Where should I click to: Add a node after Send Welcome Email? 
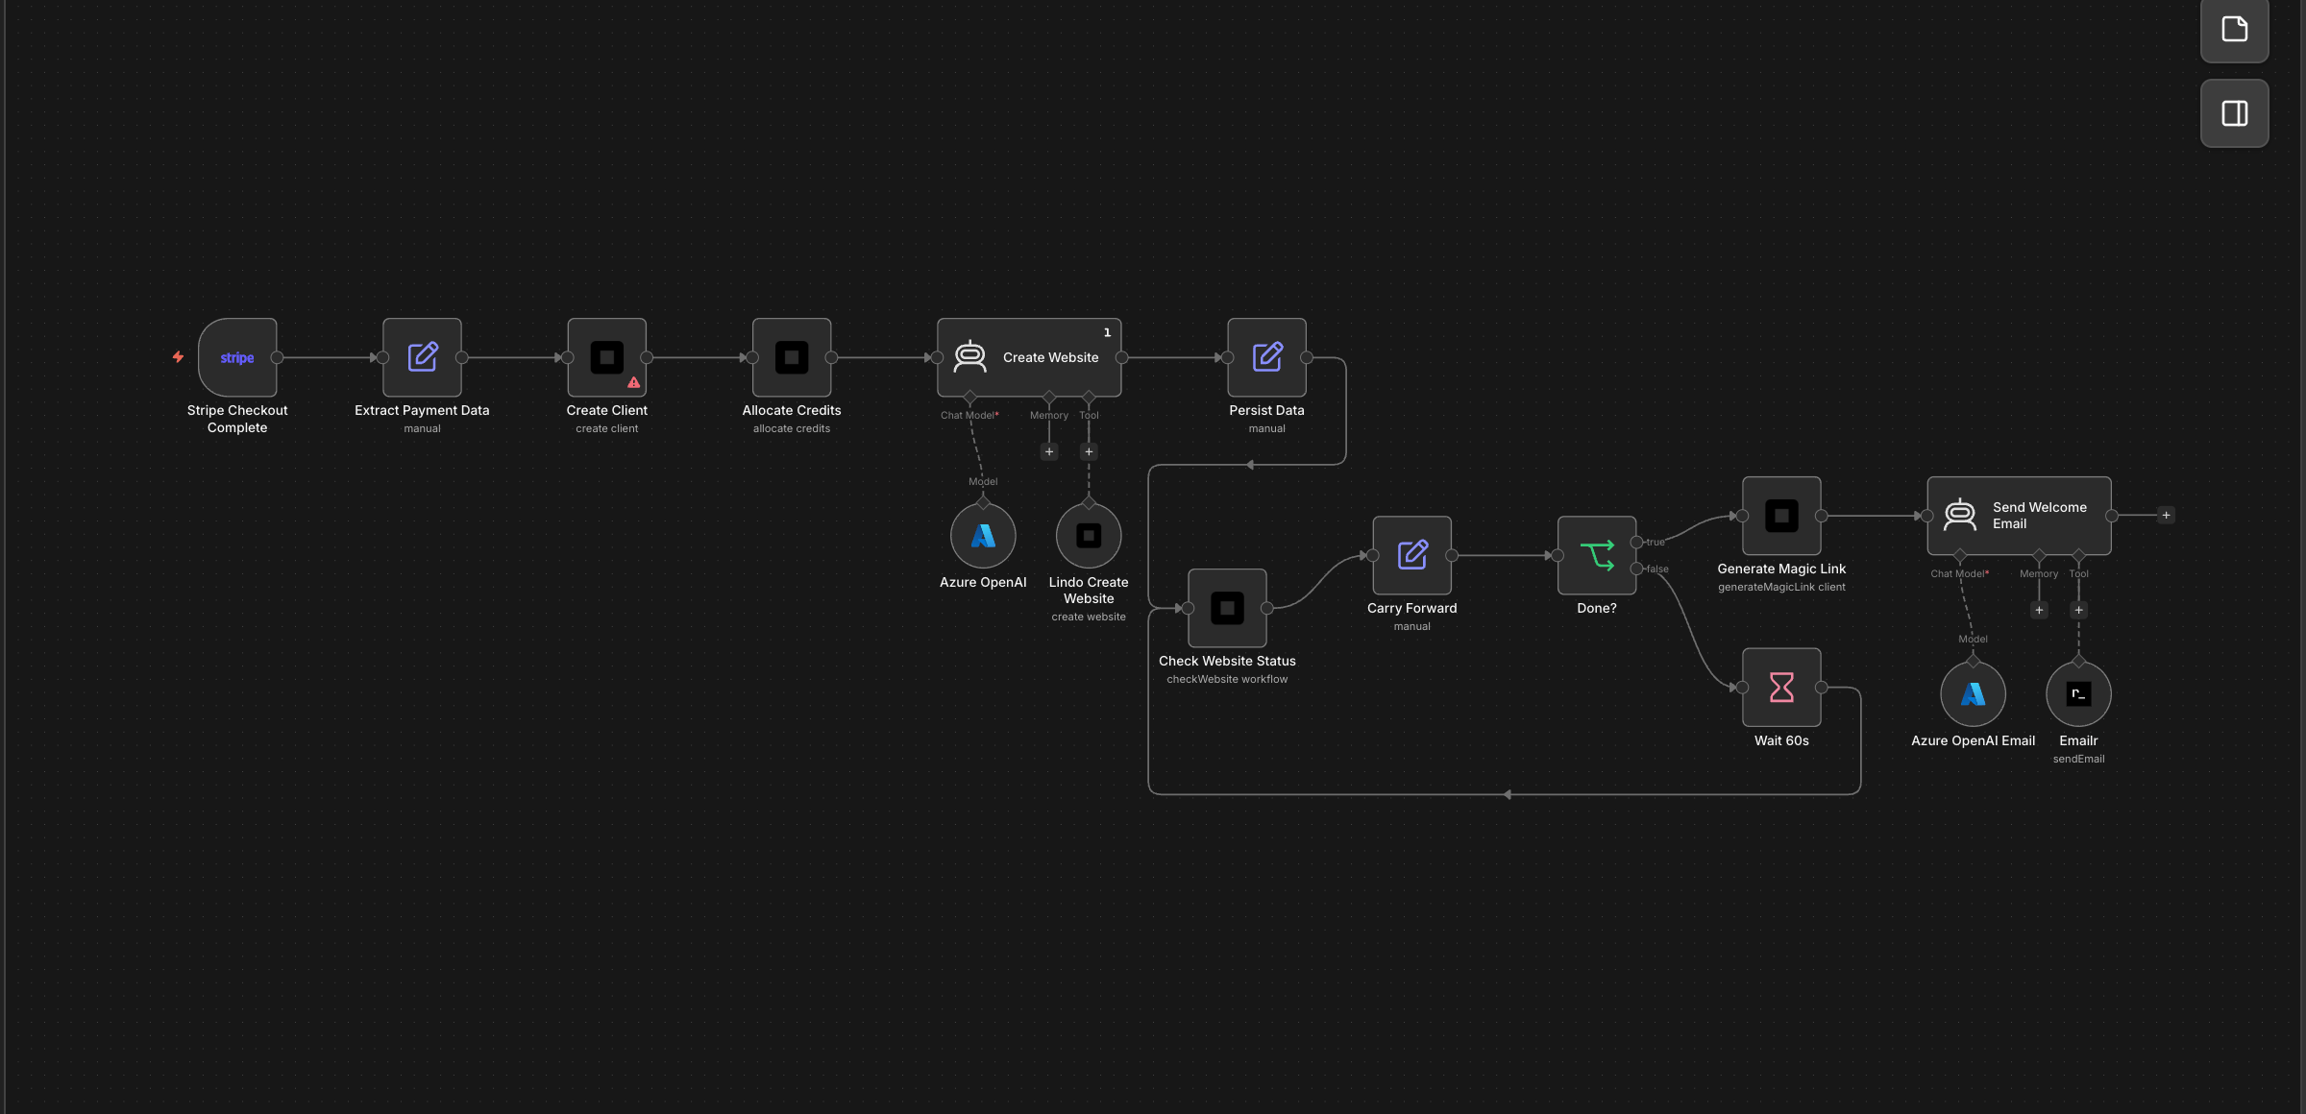click(x=2166, y=516)
